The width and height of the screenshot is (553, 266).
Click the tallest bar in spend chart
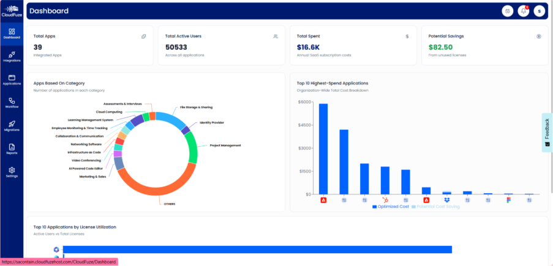pyautogui.click(x=323, y=149)
